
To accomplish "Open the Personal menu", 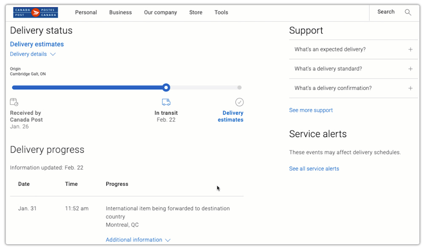I will [86, 12].
